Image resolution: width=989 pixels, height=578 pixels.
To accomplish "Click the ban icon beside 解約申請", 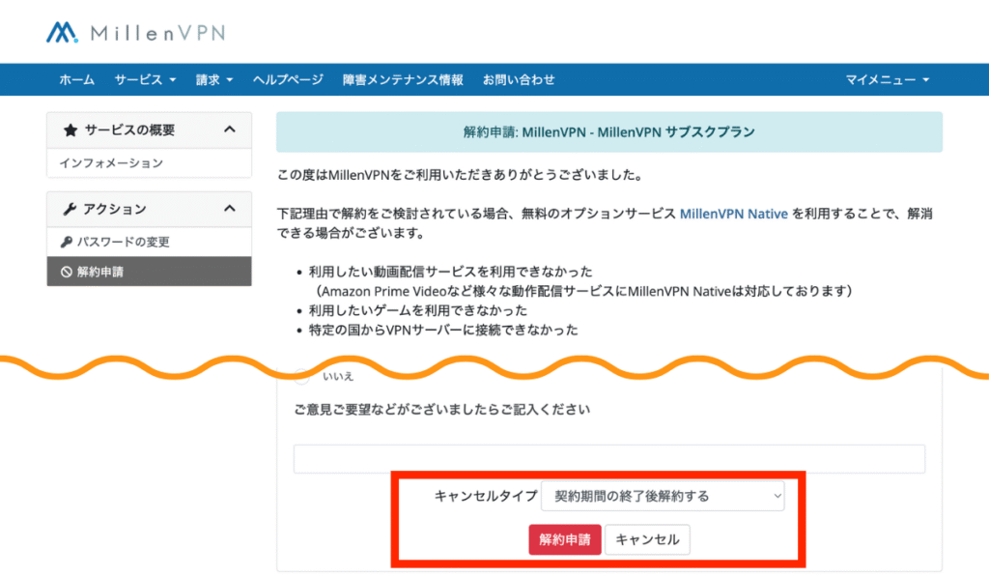I will click(67, 272).
